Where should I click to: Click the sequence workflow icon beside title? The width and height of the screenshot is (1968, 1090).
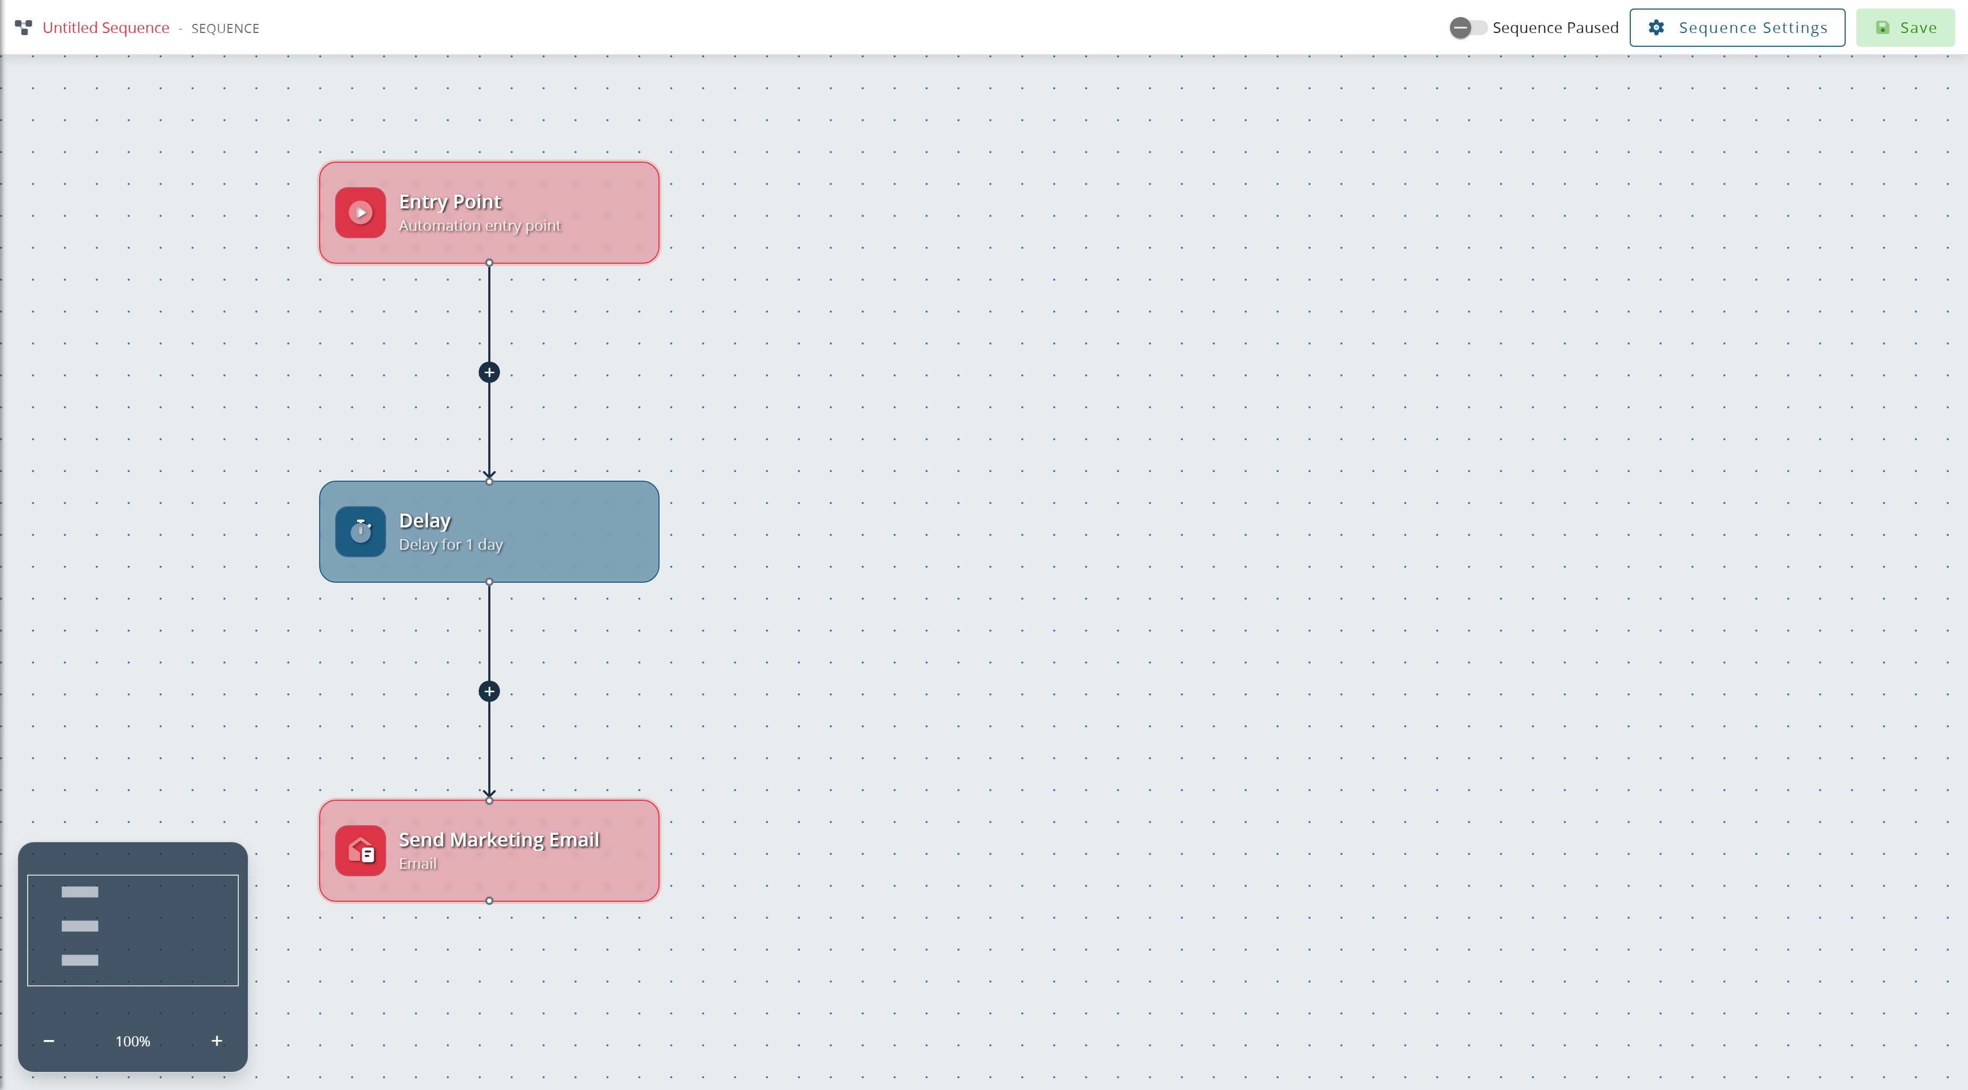click(x=24, y=28)
